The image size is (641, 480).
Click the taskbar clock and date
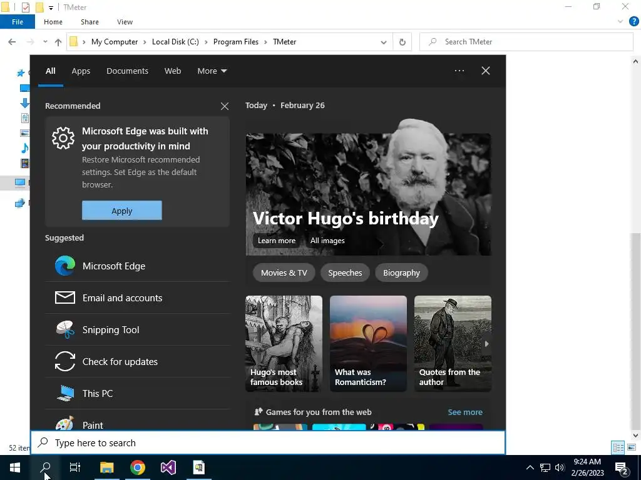coord(587,467)
